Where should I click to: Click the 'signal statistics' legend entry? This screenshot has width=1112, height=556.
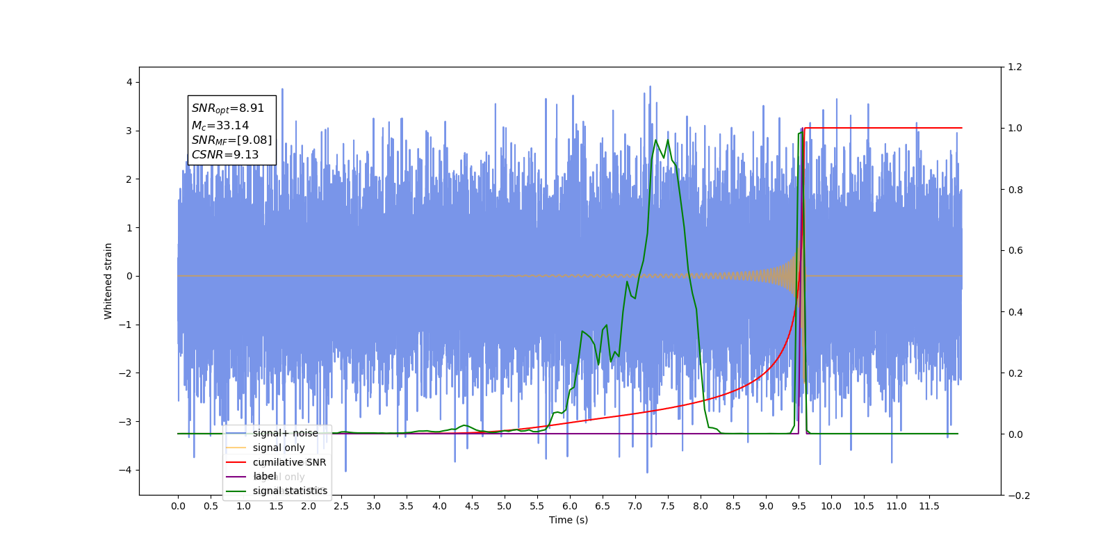tap(290, 491)
